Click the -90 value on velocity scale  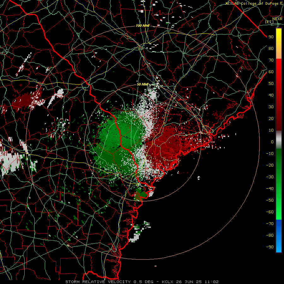[270, 247]
